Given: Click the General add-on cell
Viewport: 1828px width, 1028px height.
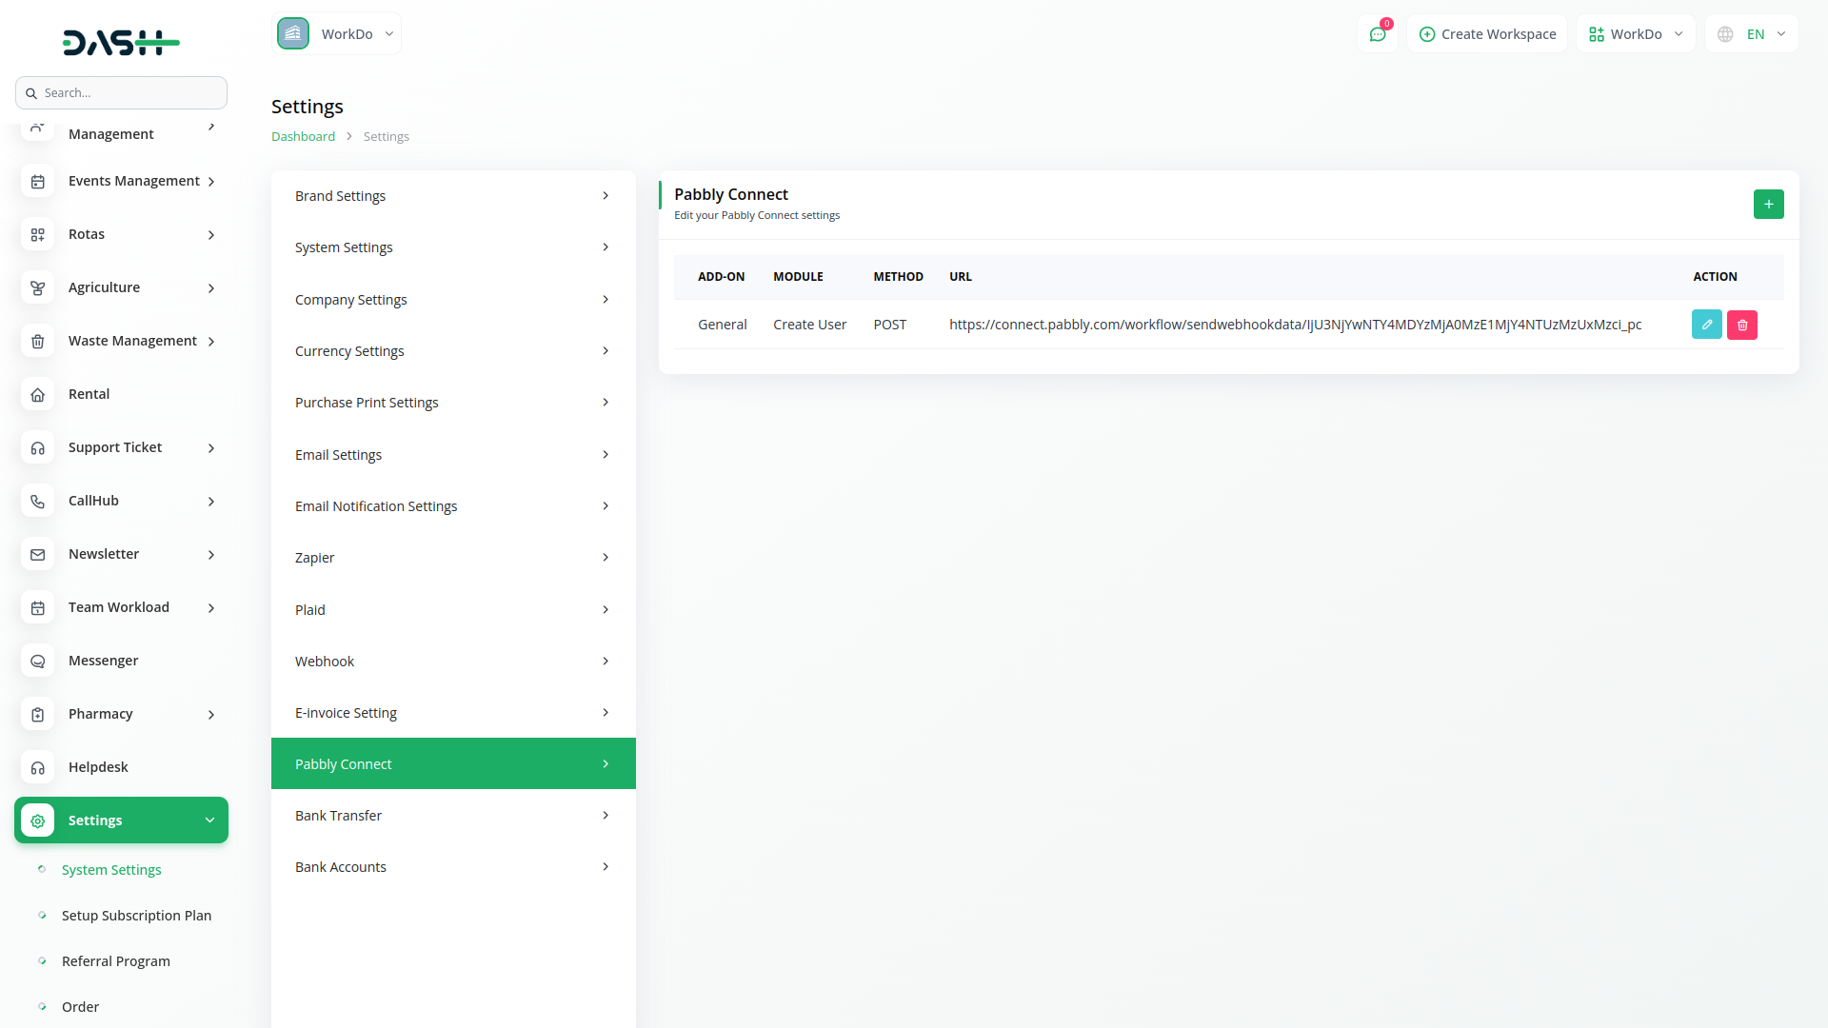Looking at the screenshot, I should 723,325.
